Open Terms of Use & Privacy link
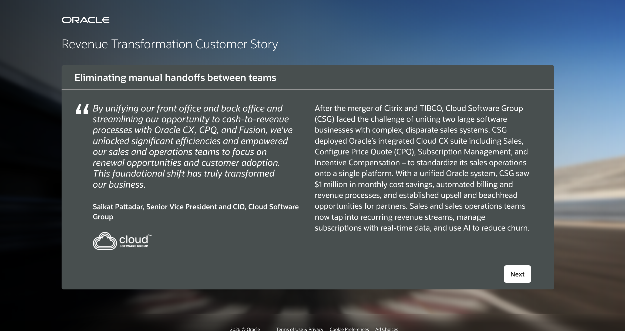The width and height of the screenshot is (625, 331). pyautogui.click(x=300, y=329)
